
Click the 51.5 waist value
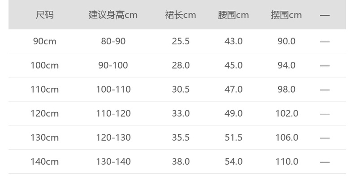click(233, 137)
